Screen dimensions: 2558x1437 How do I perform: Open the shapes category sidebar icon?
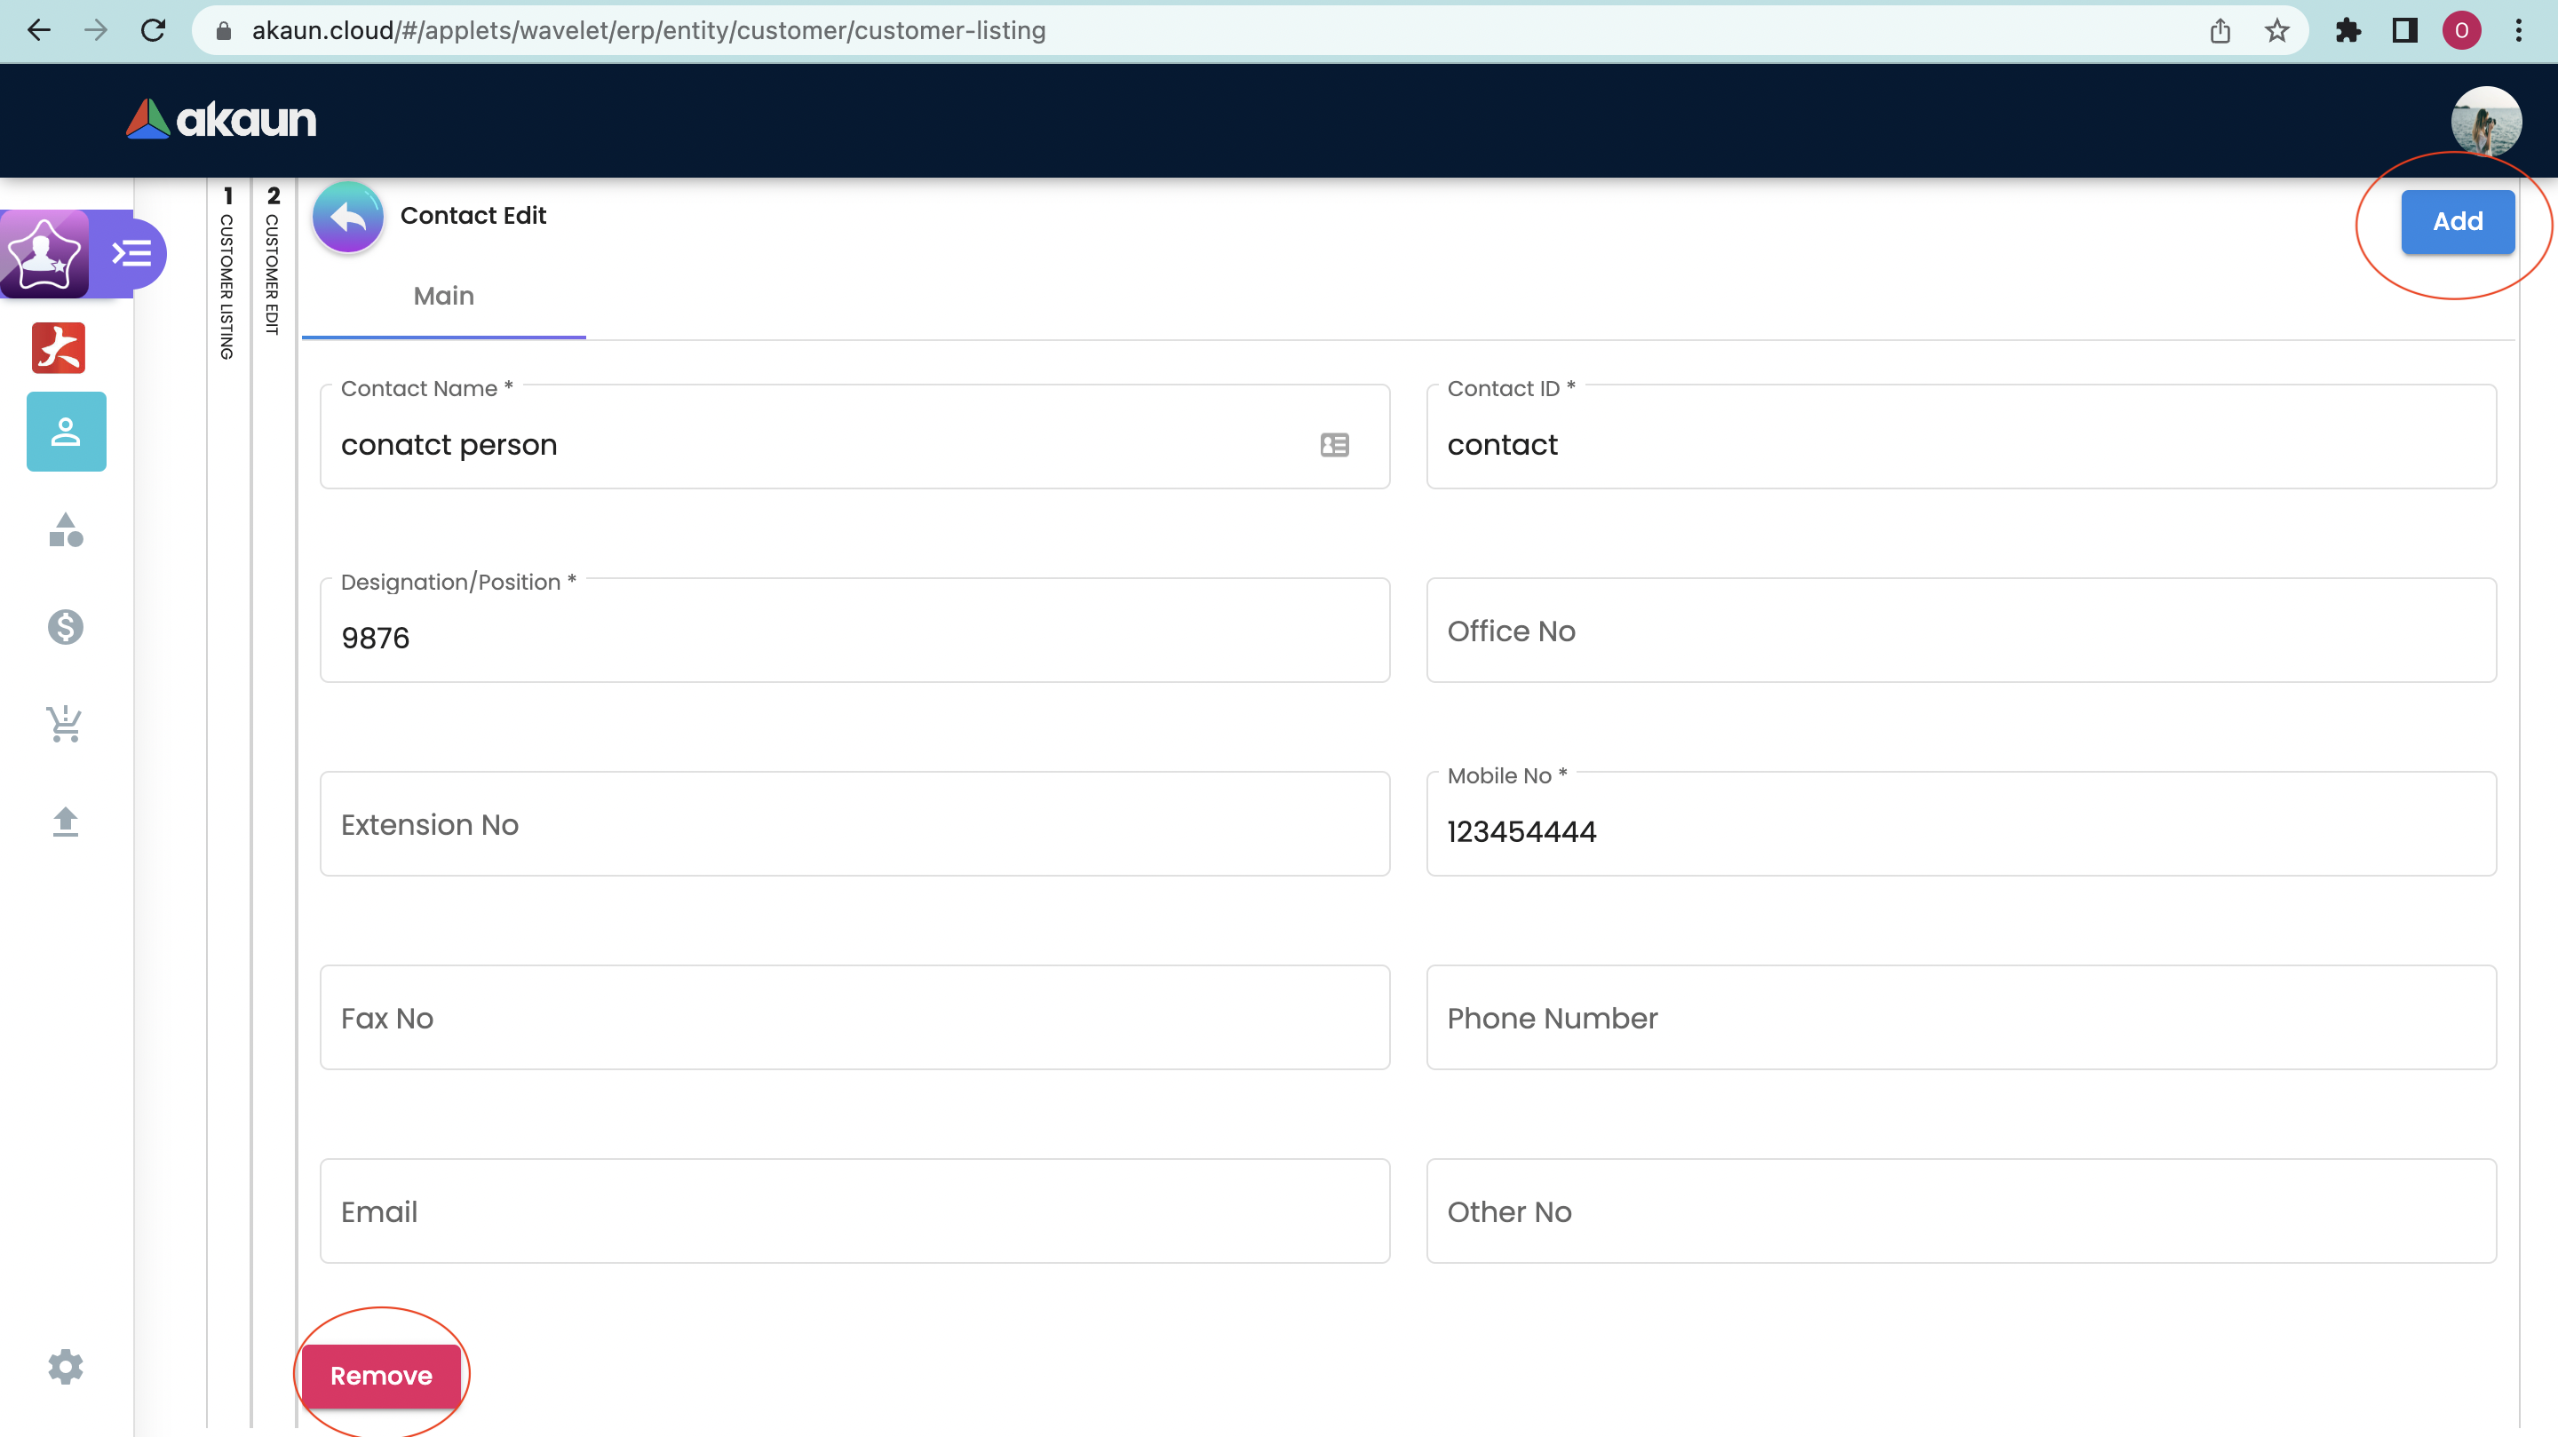[66, 530]
